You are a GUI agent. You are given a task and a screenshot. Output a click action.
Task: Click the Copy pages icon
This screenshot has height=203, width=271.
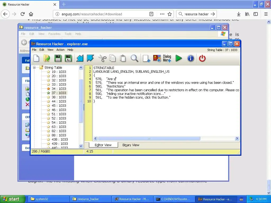tap(112, 58)
